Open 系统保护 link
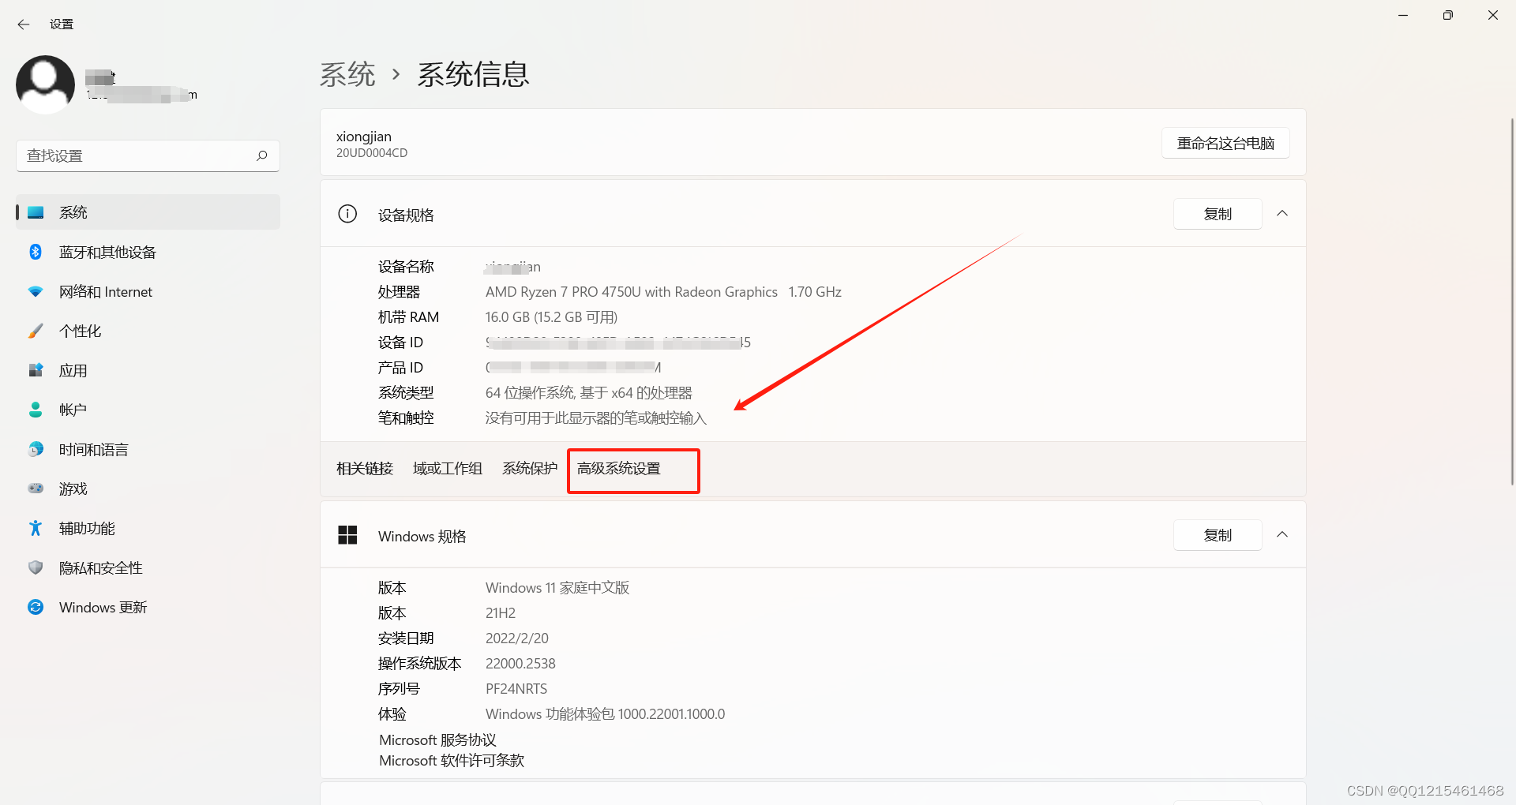 [530, 469]
